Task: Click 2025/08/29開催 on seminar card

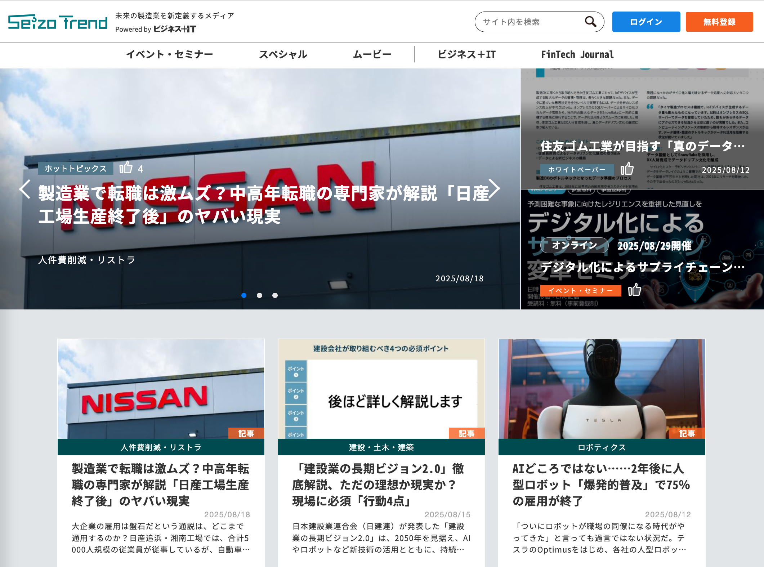Action: 654,246
